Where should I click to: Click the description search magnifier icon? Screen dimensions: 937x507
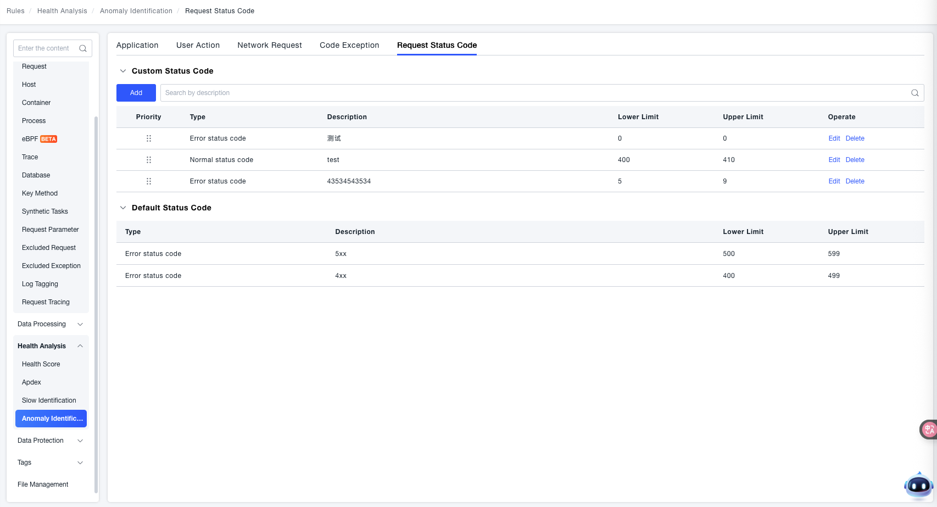click(x=914, y=93)
